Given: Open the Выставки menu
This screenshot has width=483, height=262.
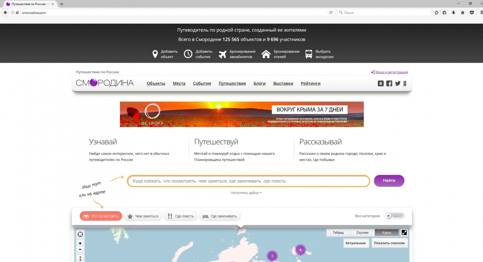Looking at the screenshot, I should (283, 83).
